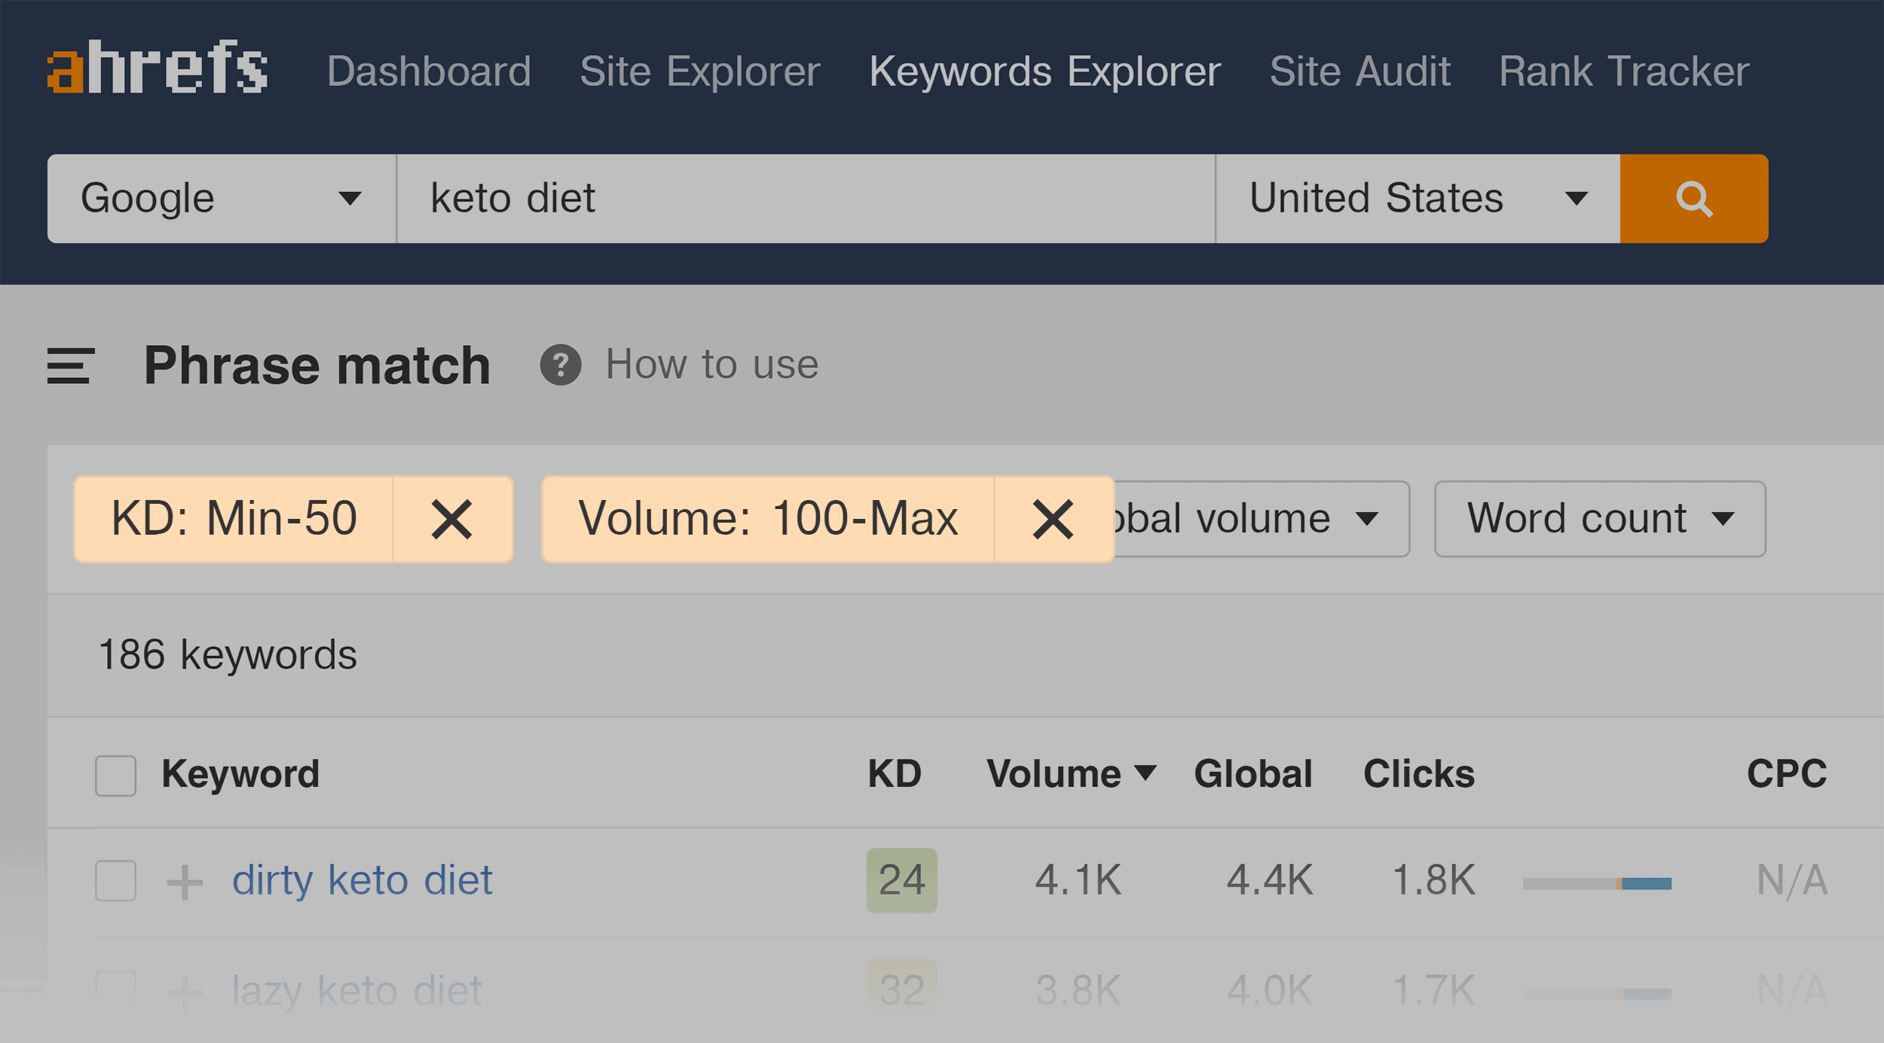
Task: Open the dirty keto diet keyword link
Action: click(x=362, y=880)
